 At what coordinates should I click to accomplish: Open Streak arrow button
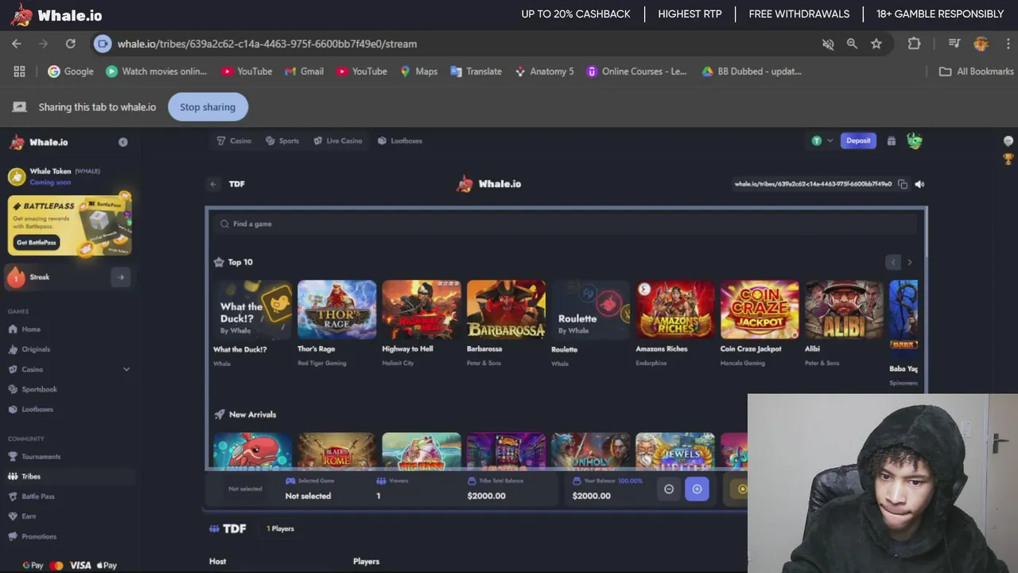pyautogui.click(x=121, y=277)
